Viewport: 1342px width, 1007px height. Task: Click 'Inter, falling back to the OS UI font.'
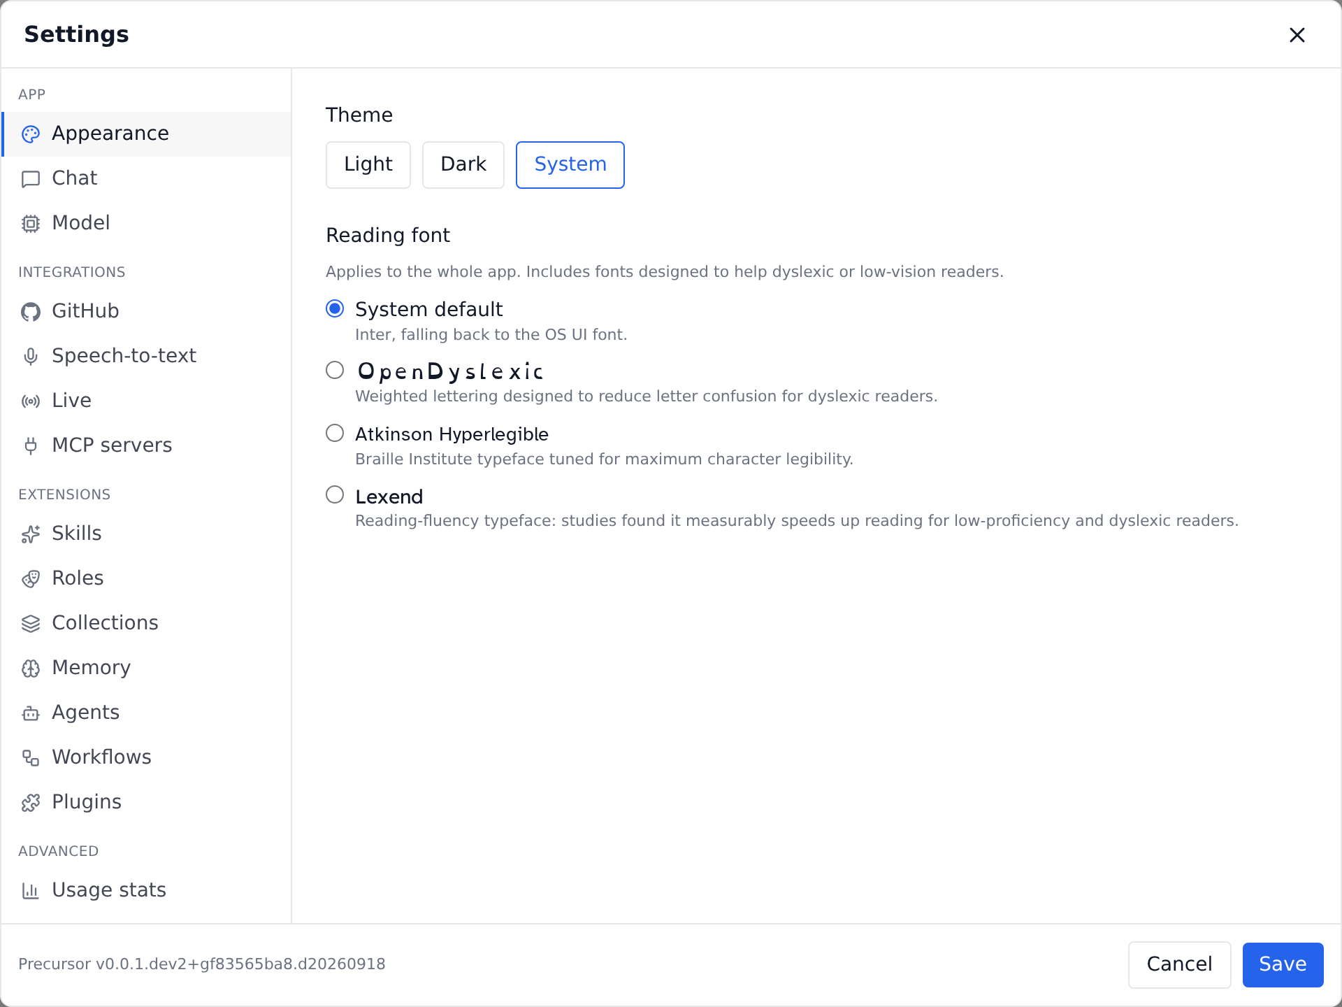pyautogui.click(x=491, y=335)
